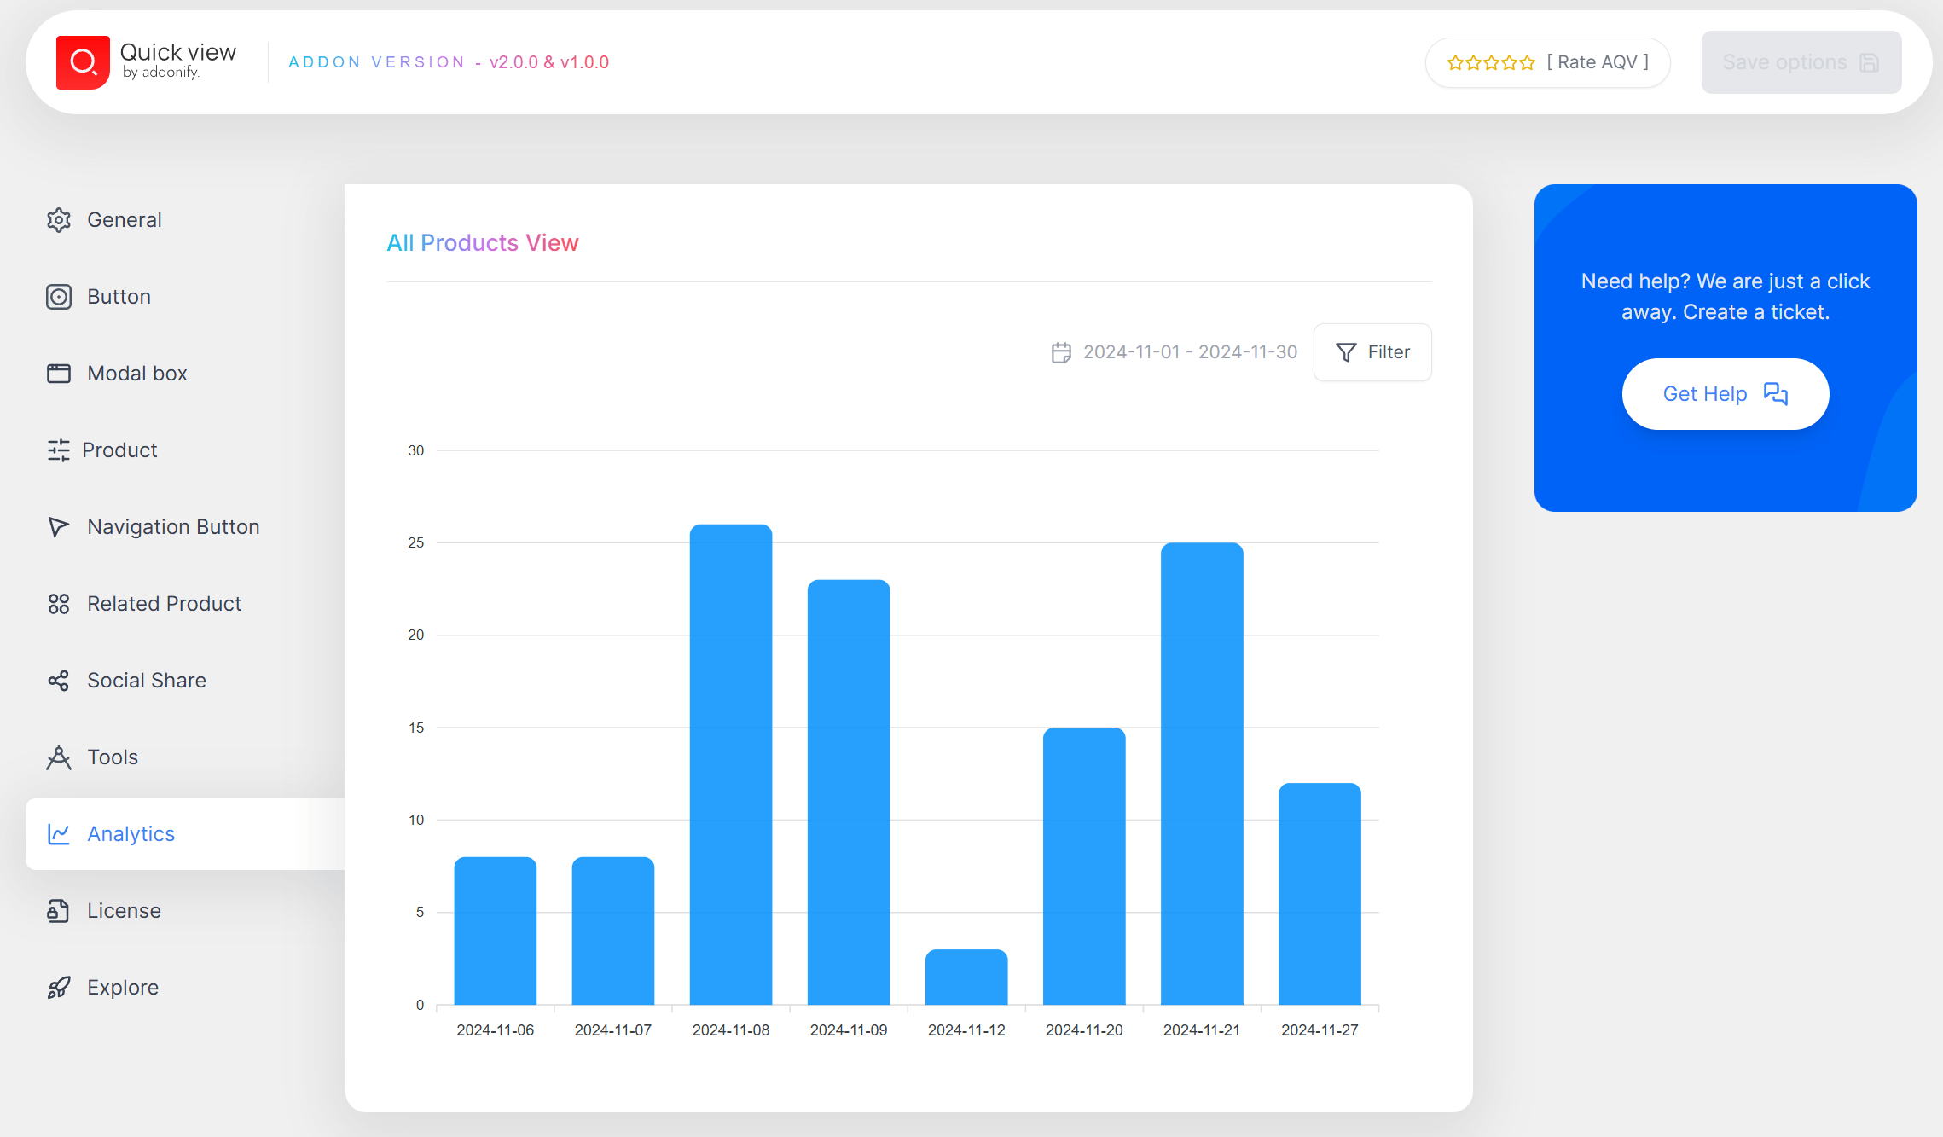Viewport: 1943px width, 1137px height.
Task: Open the Related Product settings tab
Action: pyautogui.click(x=164, y=604)
